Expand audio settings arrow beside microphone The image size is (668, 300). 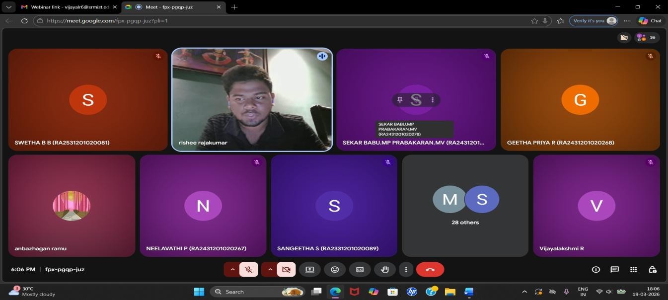click(232, 269)
